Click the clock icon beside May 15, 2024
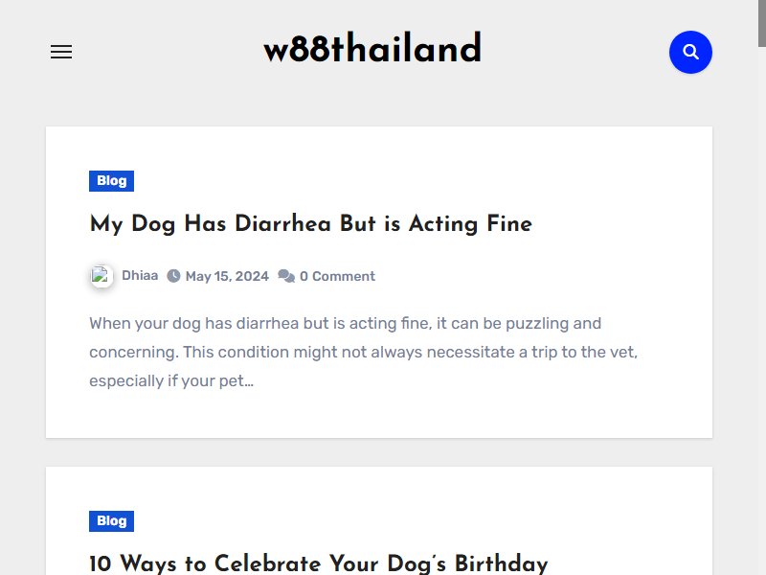 (x=173, y=276)
